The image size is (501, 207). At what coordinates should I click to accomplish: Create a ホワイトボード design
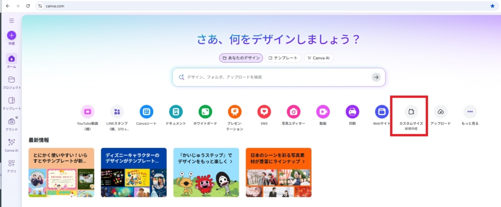[205, 112]
